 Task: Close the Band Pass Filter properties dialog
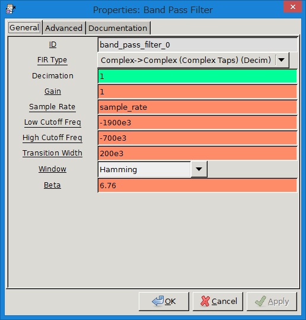click(x=292, y=7)
